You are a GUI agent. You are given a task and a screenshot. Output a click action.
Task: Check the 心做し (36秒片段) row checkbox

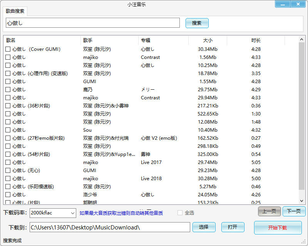(x=8, y=106)
